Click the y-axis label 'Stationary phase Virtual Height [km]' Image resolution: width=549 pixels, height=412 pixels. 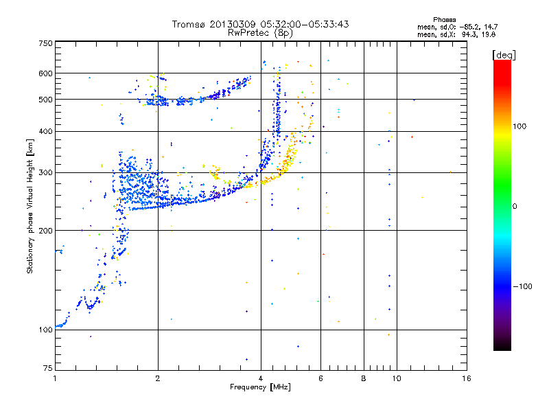click(30, 207)
